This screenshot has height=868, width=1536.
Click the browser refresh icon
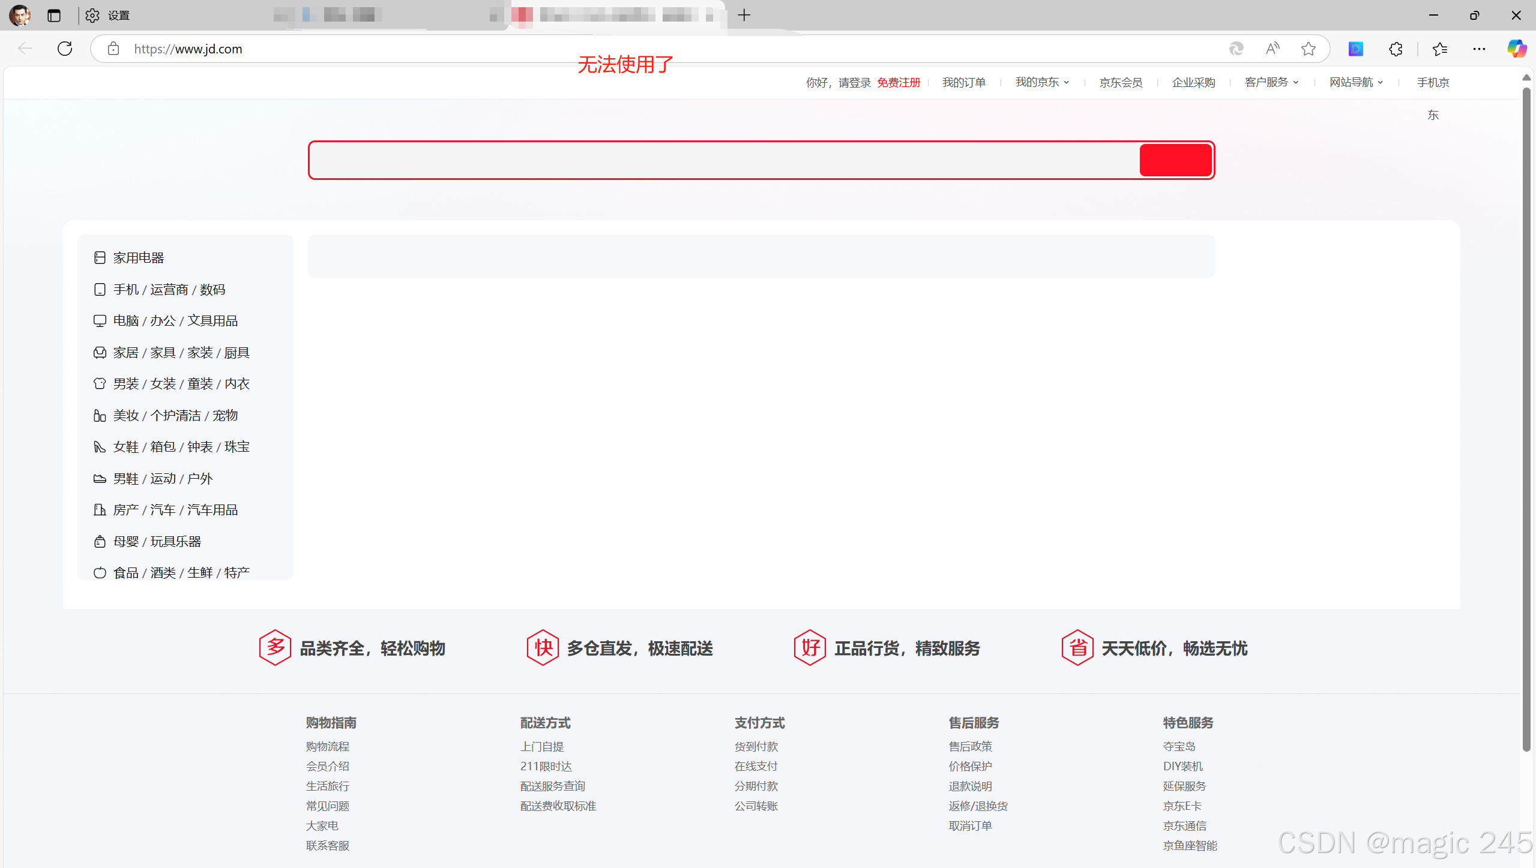[65, 49]
